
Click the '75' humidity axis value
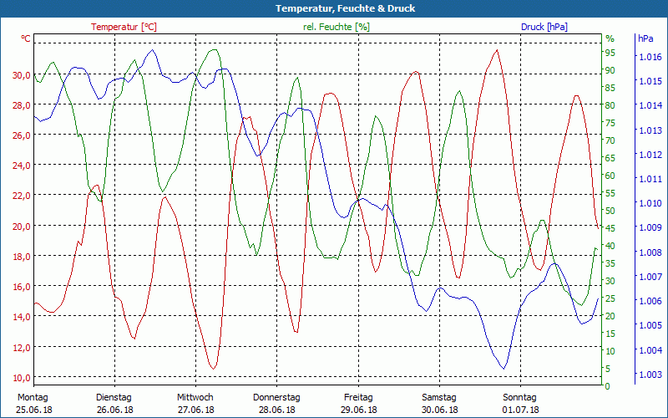(x=610, y=123)
